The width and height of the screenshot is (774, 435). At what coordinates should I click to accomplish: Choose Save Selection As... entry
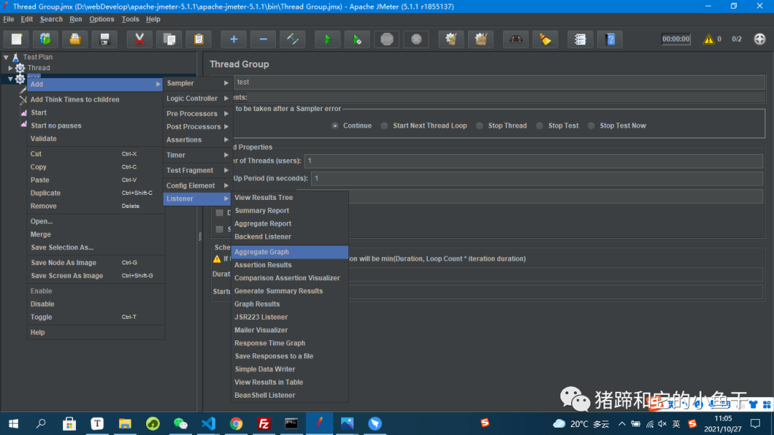click(96, 247)
